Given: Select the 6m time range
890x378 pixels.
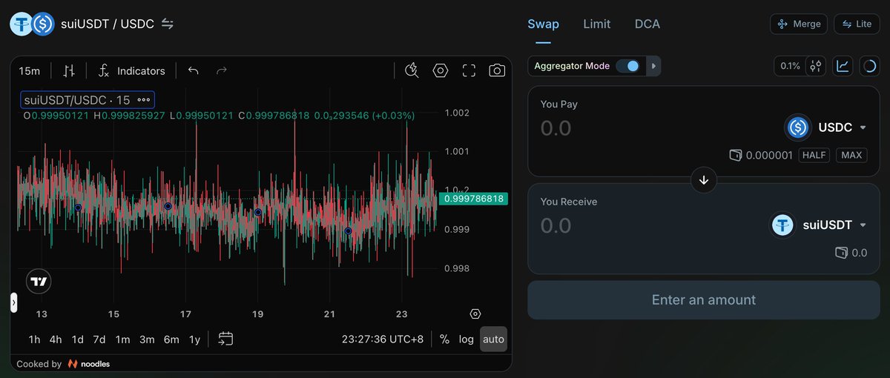Looking at the screenshot, I should 171,339.
